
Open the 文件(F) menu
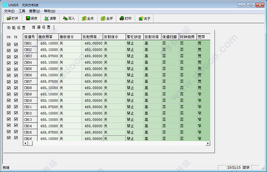point(9,11)
